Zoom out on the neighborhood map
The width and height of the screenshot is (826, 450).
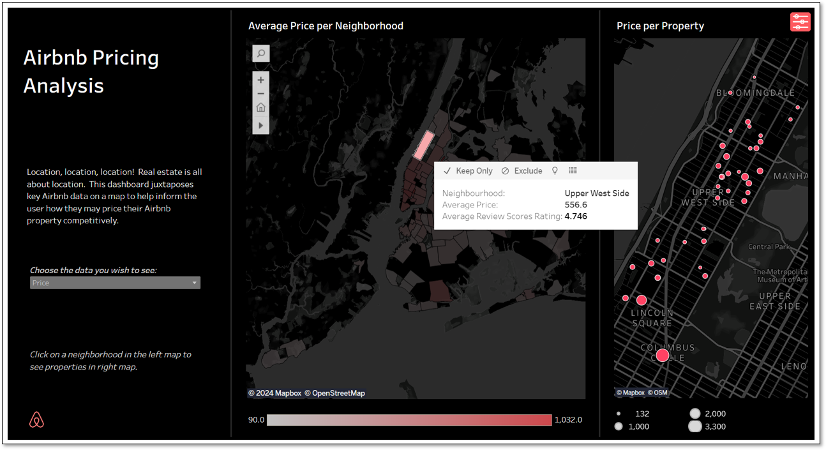click(x=261, y=94)
